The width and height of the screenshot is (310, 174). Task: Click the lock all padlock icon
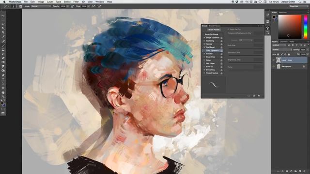click(x=289, y=54)
